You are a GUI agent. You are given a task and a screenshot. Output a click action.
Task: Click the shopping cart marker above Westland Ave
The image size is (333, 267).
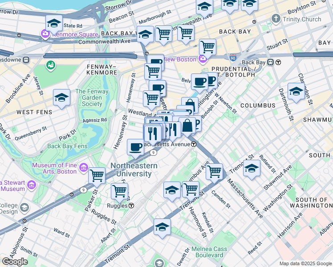click(x=152, y=100)
